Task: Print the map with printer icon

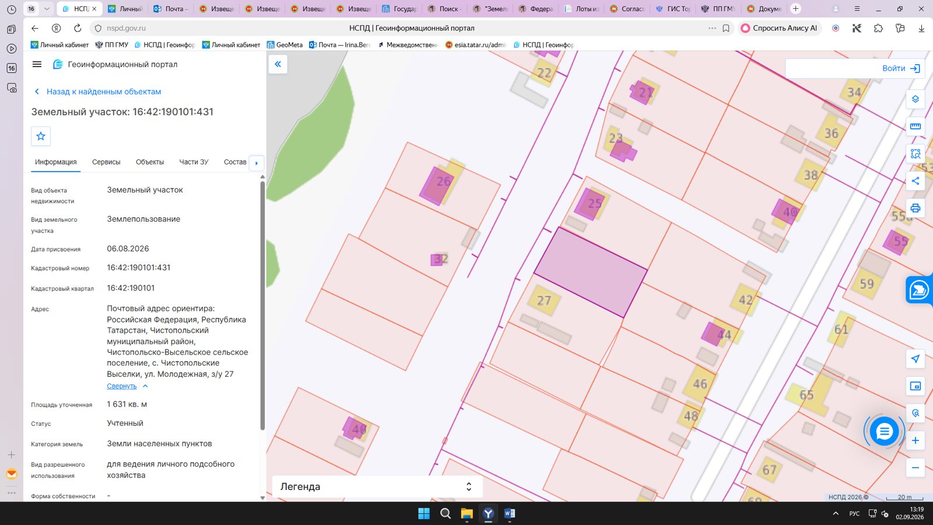Action: 916,208
